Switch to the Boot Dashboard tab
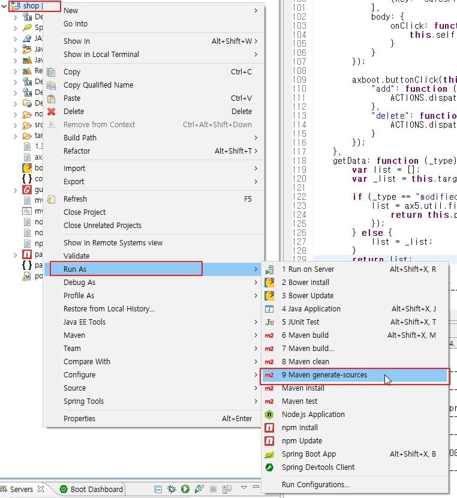The image size is (457, 498). 91,489
